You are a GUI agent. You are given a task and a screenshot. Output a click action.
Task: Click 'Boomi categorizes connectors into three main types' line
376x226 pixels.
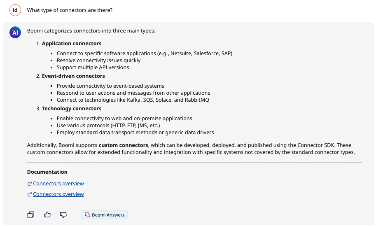(91, 31)
